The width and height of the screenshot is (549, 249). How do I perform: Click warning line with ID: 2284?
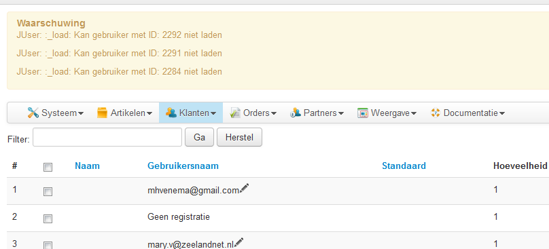[x=119, y=71]
